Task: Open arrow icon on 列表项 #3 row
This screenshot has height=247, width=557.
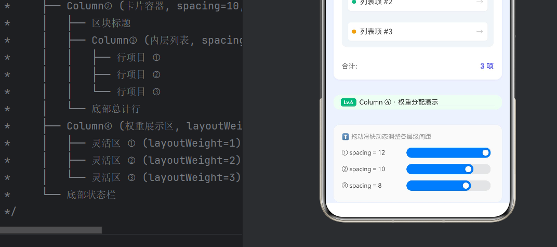Action: point(479,32)
